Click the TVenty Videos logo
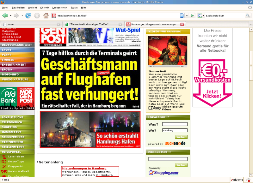Viewport: 253px width, 183px height. [155, 108]
